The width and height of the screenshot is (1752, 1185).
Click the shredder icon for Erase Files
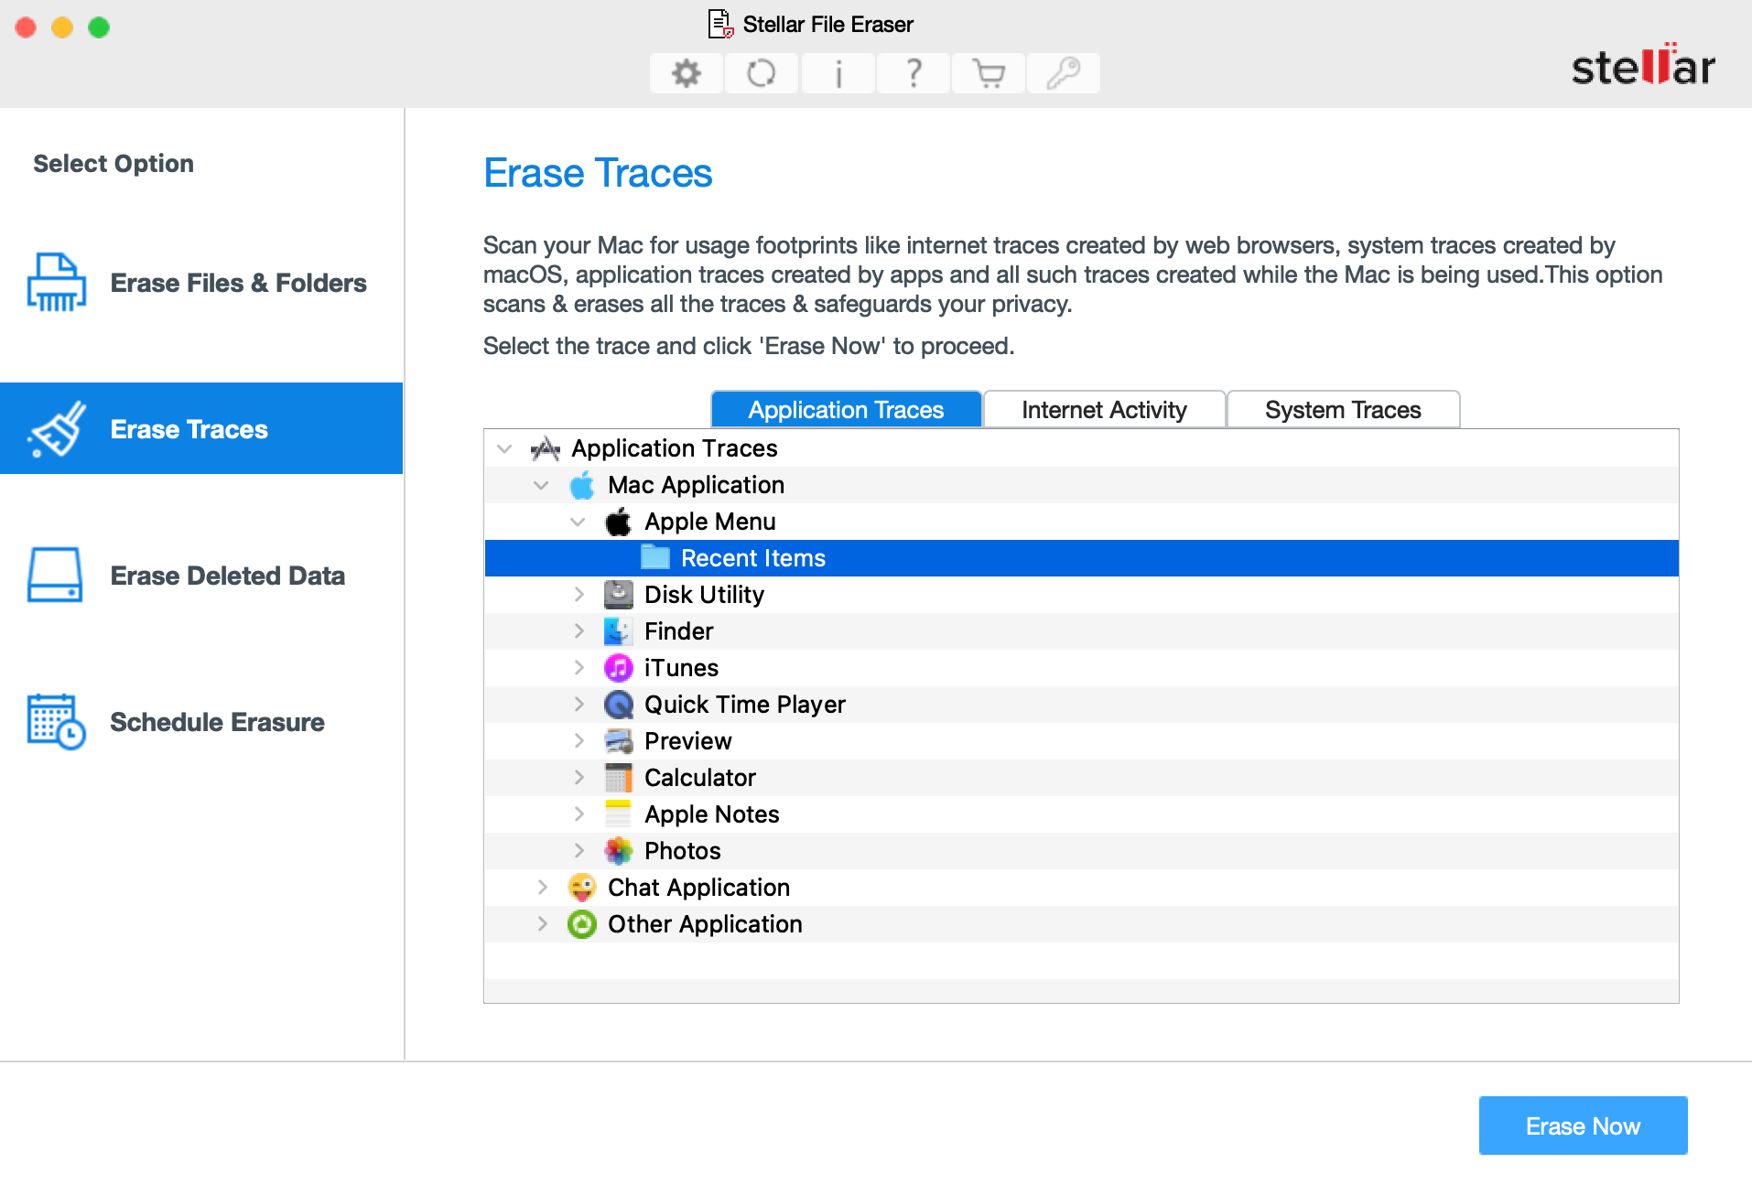pyautogui.click(x=57, y=283)
